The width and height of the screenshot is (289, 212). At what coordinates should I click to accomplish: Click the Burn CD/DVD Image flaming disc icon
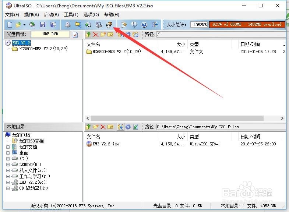tap(109, 25)
